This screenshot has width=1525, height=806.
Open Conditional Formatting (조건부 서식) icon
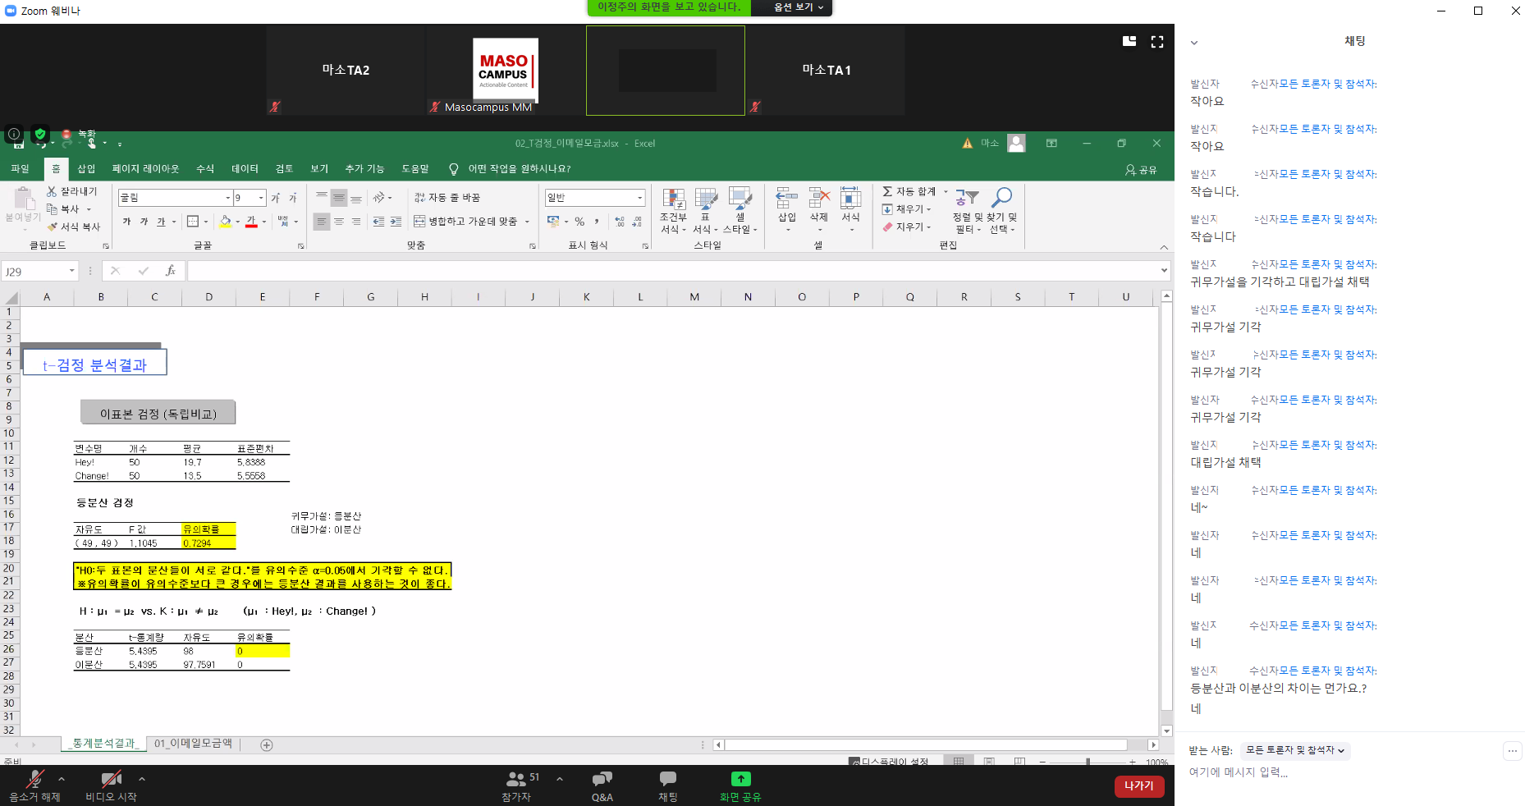pos(673,199)
